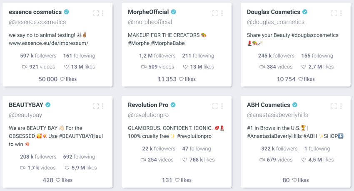This screenshot has width=354, height=191.
Task: Expand the Douglas Cosmetics card to fullscreen
Action: (334, 13)
